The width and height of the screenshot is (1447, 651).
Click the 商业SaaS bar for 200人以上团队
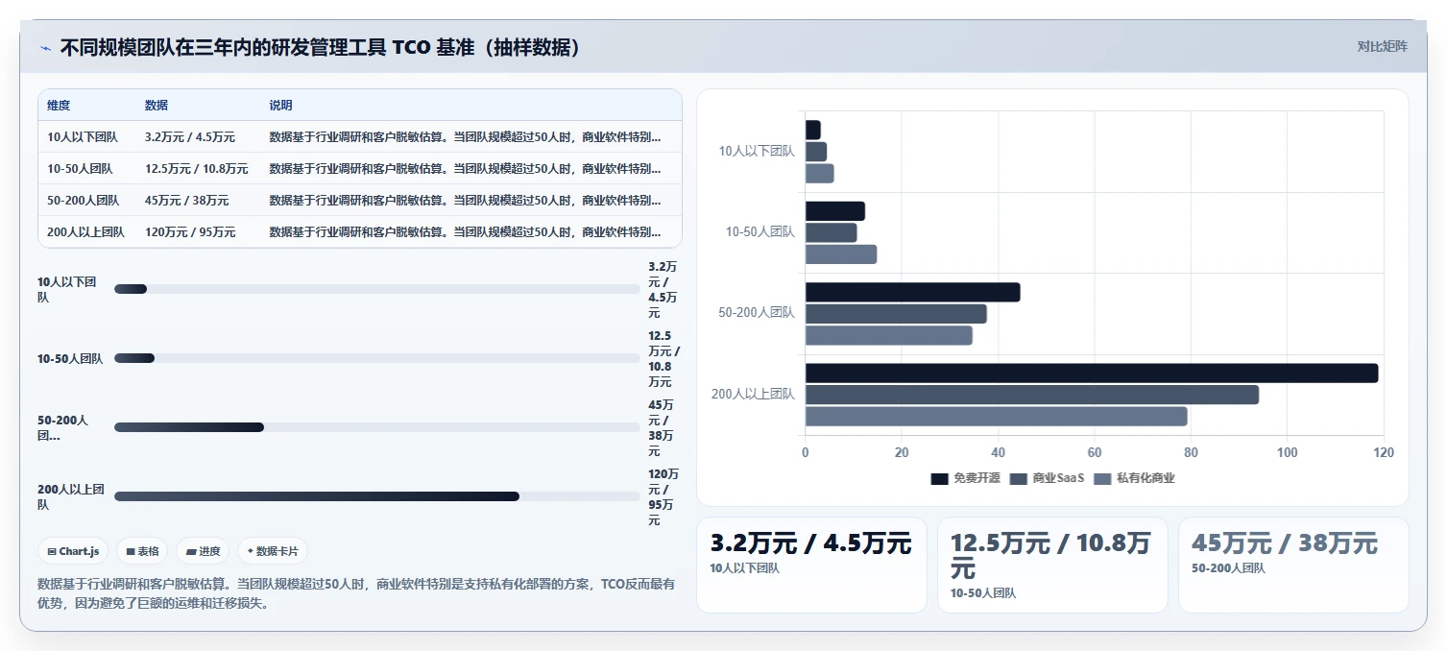tap(1032, 395)
